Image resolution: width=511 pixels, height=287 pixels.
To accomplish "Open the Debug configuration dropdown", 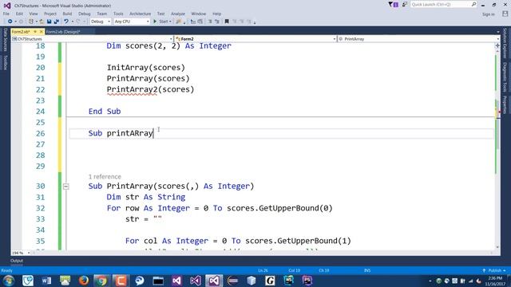I will click(x=101, y=22).
